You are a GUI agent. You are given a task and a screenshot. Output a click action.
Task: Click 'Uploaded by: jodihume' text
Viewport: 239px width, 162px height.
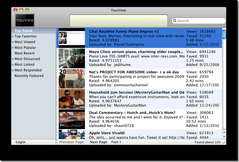[x=110, y=65]
